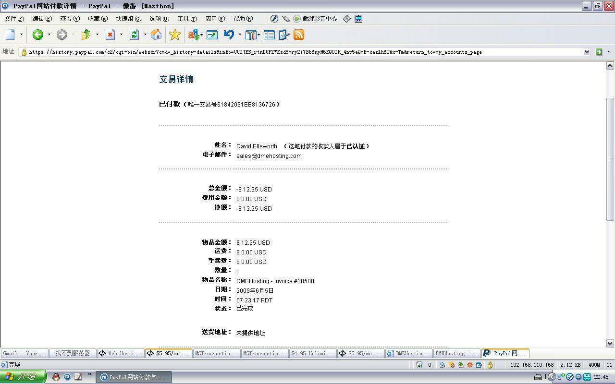Switch to the Web Hosti... tab
Image resolution: width=615 pixels, height=384 pixels.
pyautogui.click(x=121, y=353)
